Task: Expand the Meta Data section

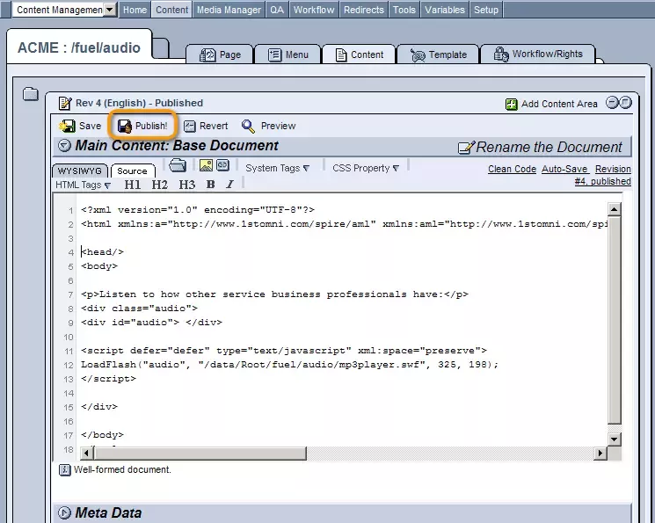Action: click(64, 512)
